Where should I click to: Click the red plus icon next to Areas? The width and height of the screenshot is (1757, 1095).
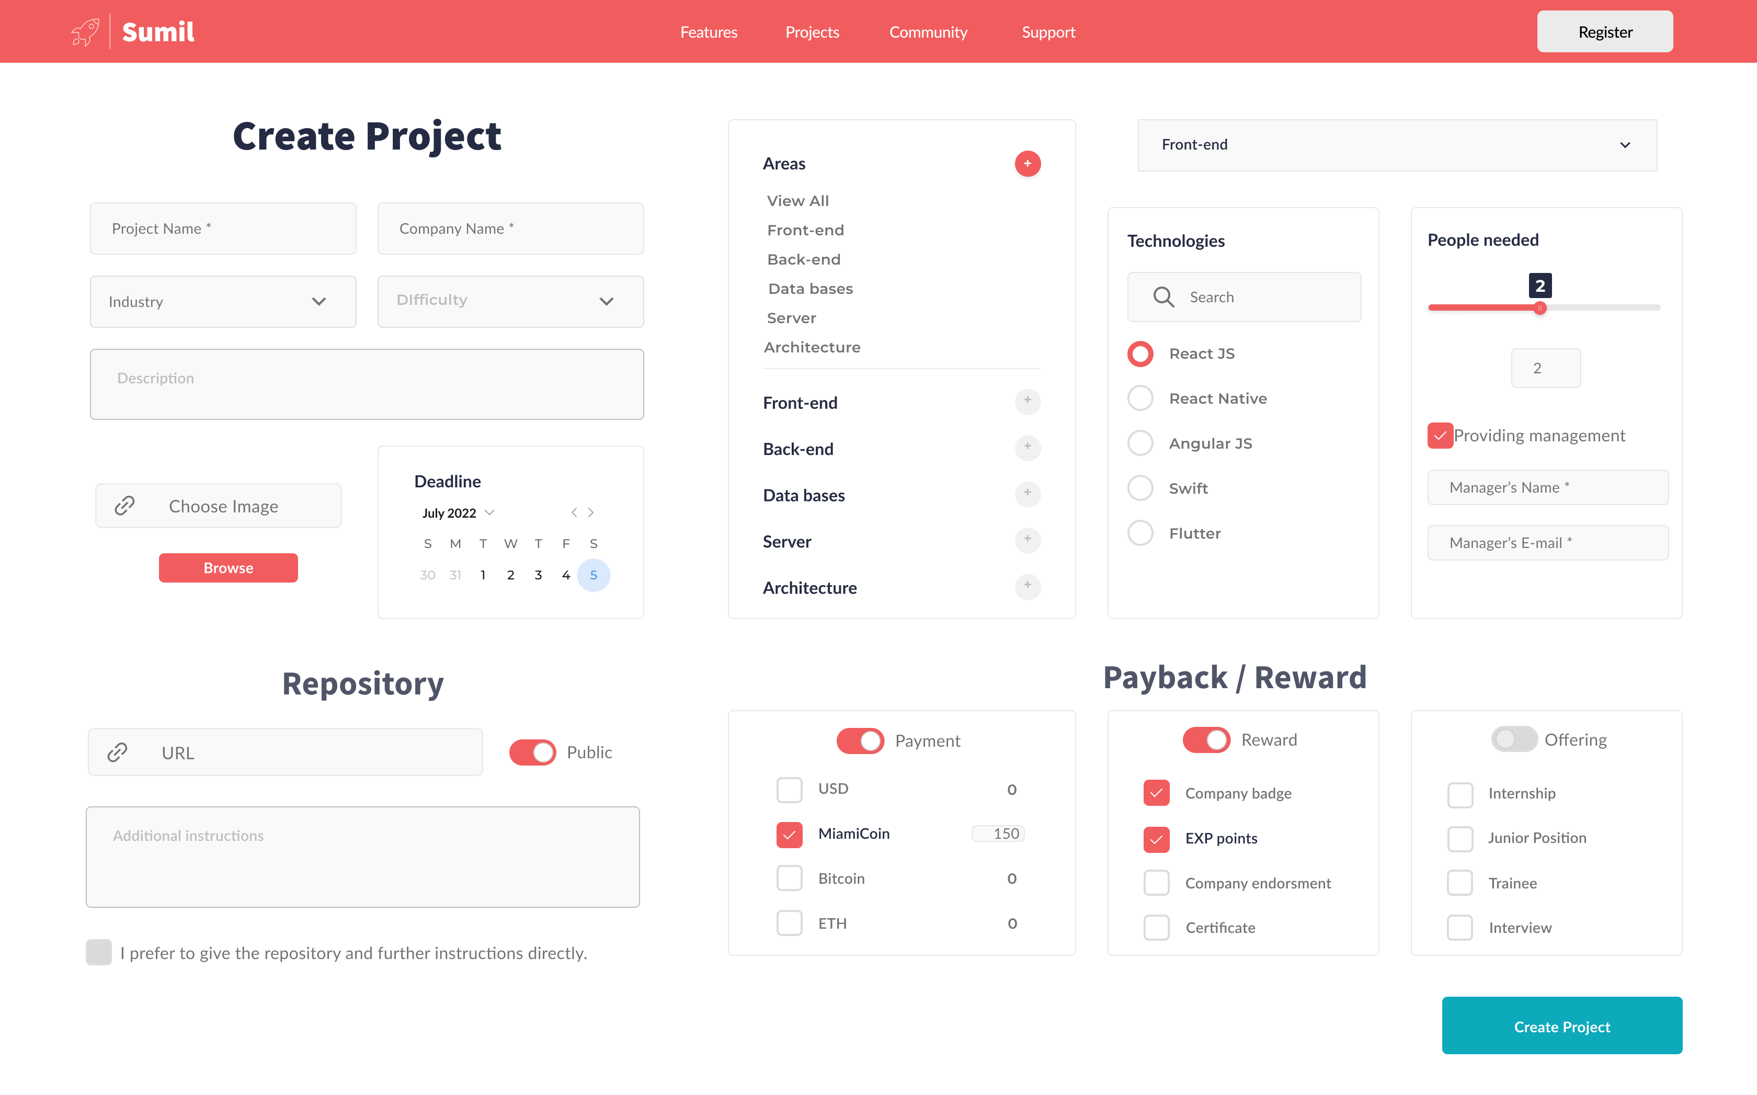point(1027,164)
